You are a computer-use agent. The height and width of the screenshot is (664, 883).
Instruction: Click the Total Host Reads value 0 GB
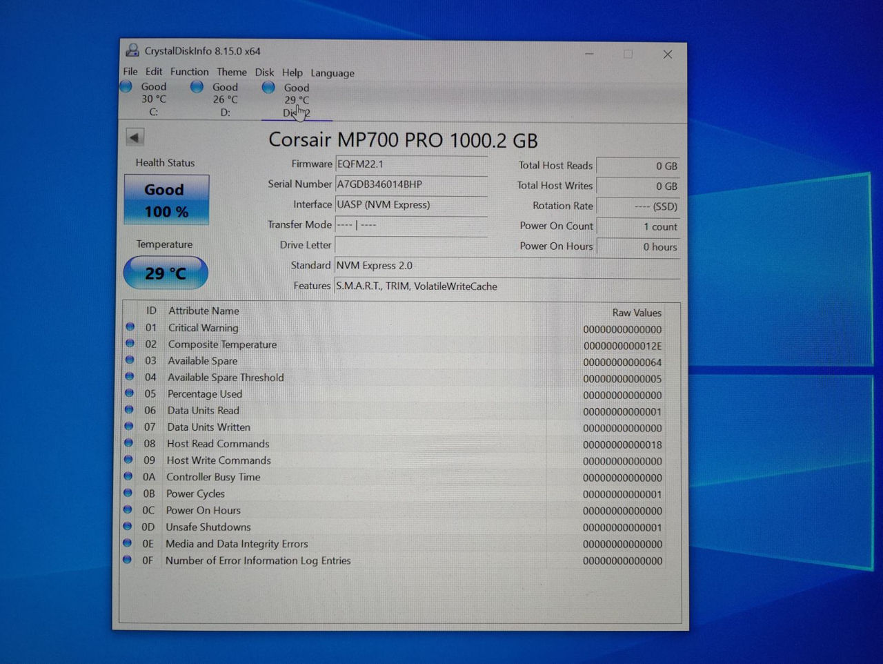(x=638, y=166)
